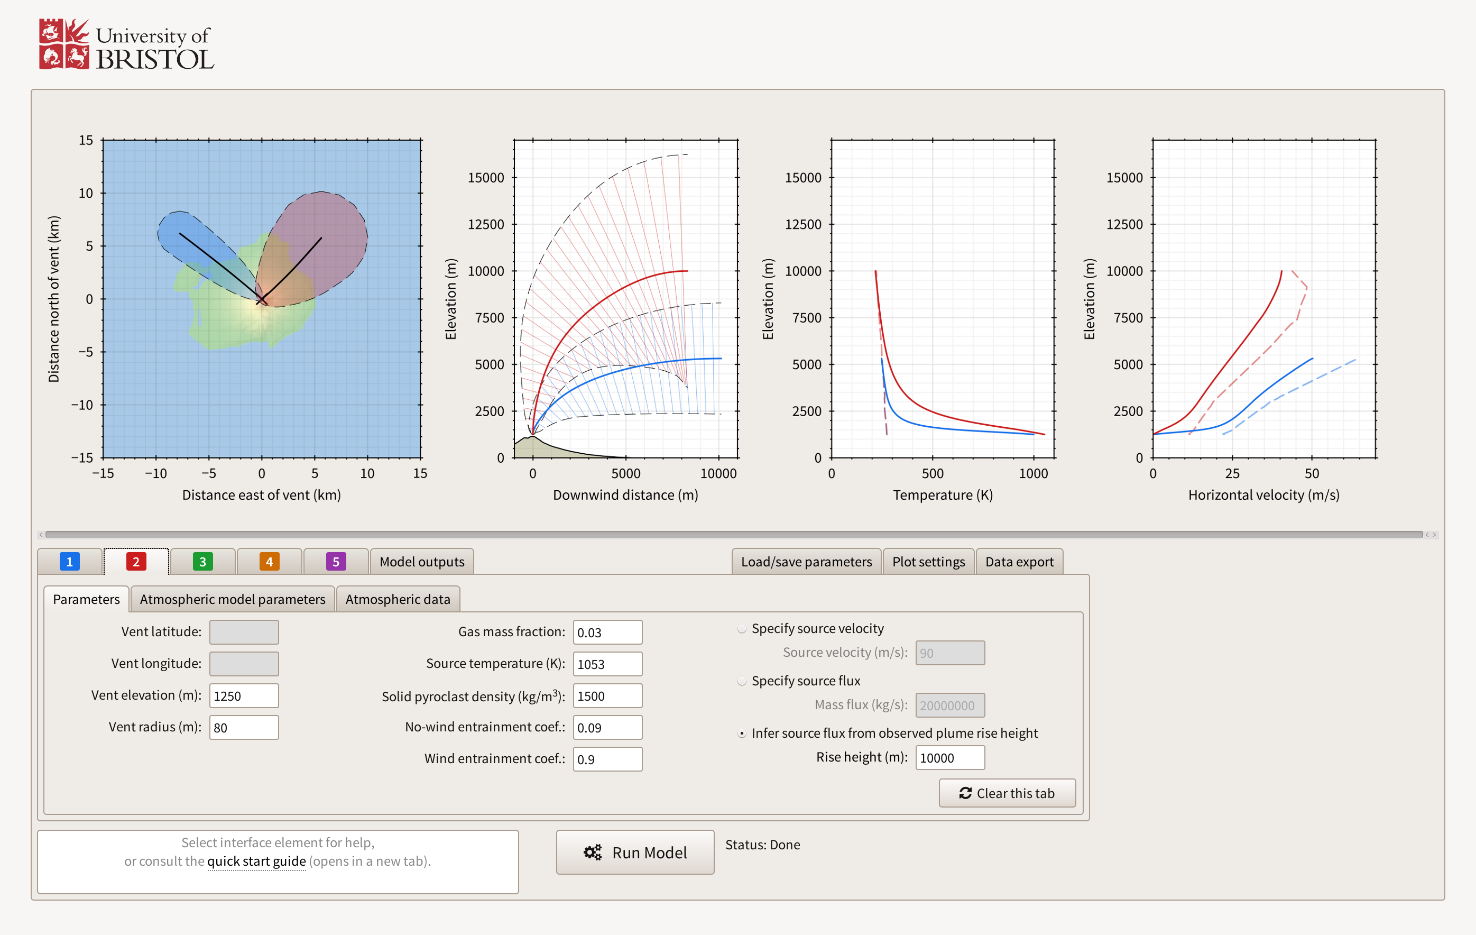Open the Model outputs tab
1476x935 pixels.
[422, 562]
